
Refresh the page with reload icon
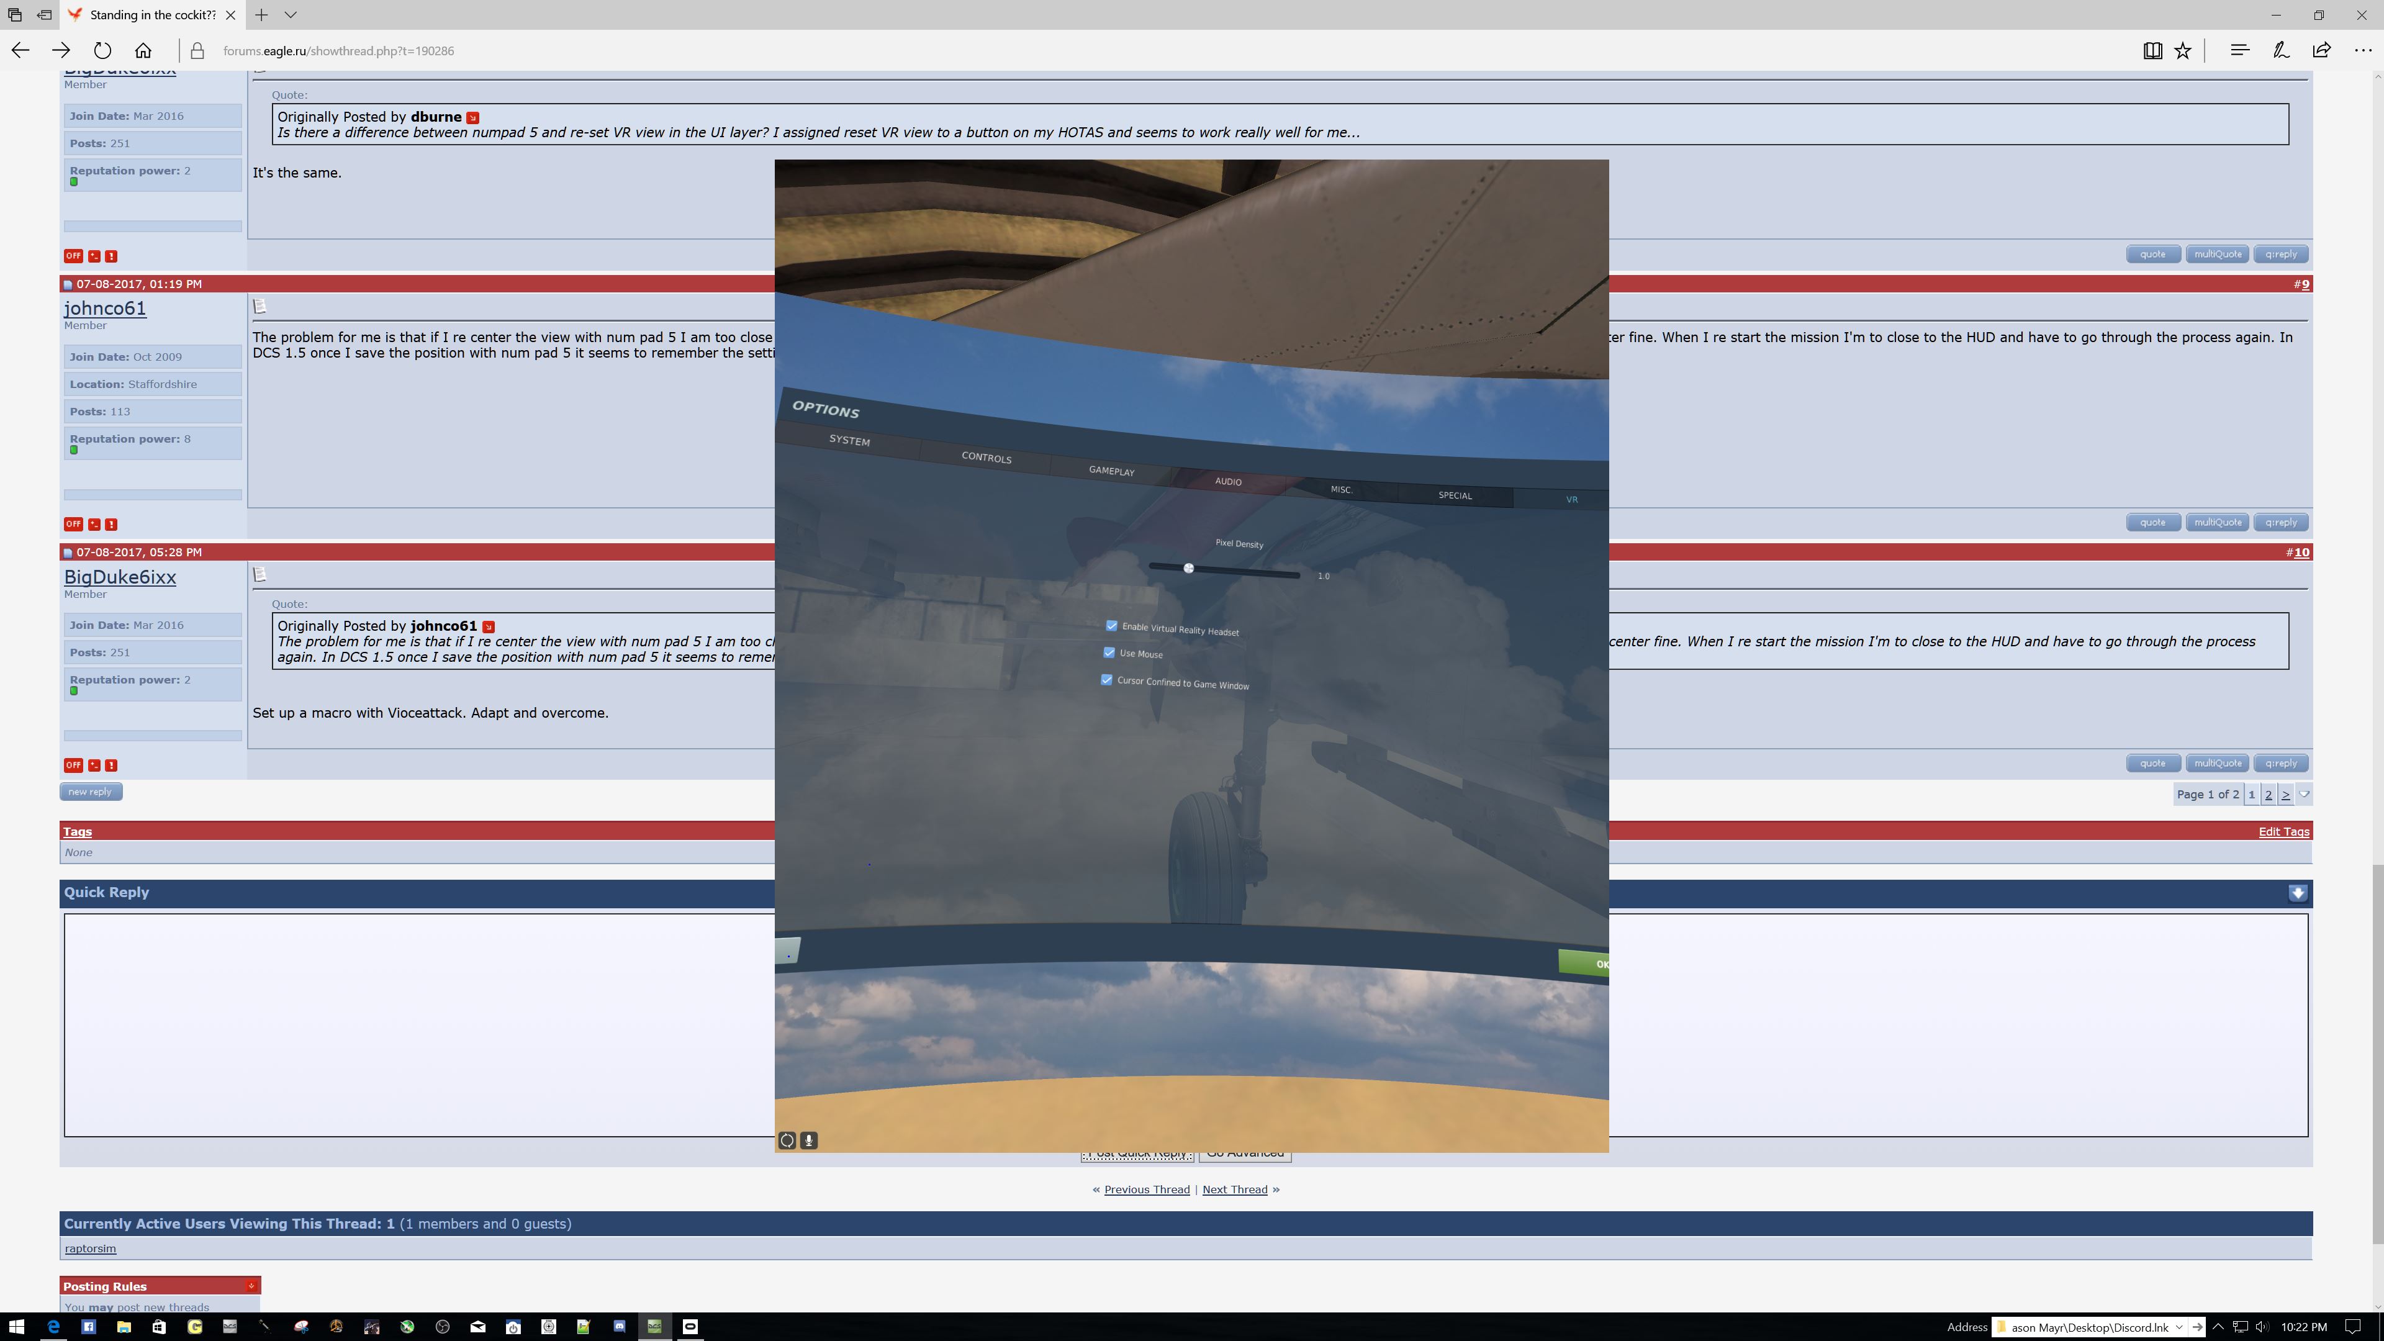click(x=102, y=51)
